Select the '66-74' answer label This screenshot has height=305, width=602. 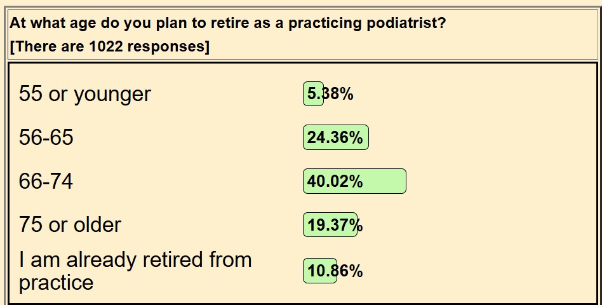46,181
